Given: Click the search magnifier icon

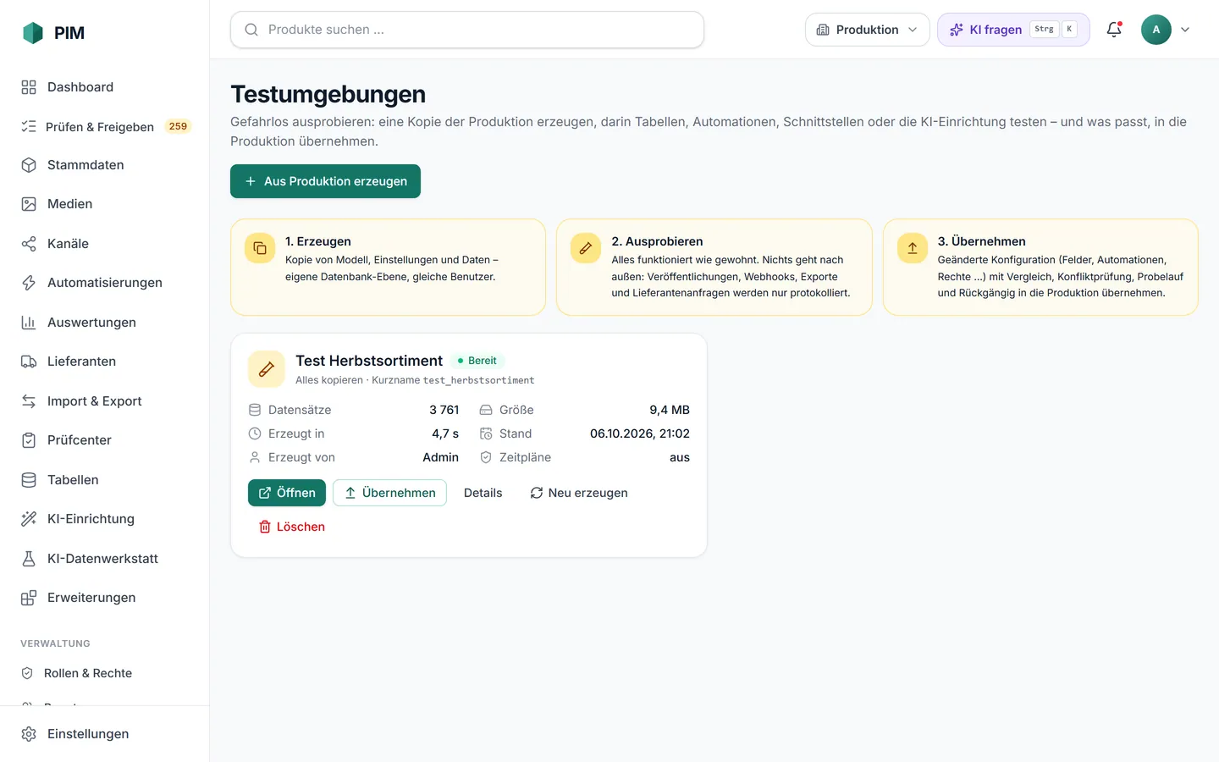Looking at the screenshot, I should click(251, 30).
